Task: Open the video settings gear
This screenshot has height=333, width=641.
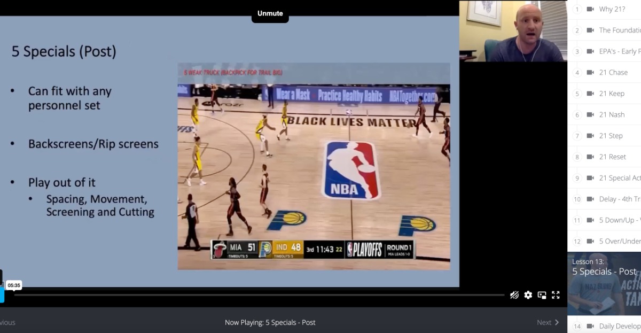Action: click(x=528, y=295)
